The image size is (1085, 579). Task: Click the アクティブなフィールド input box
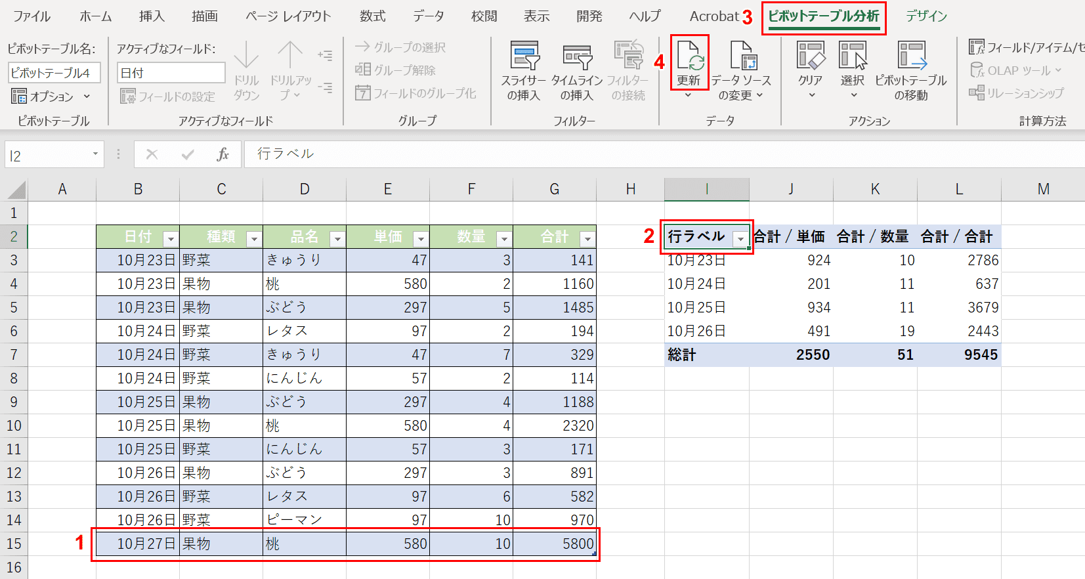[x=171, y=73]
